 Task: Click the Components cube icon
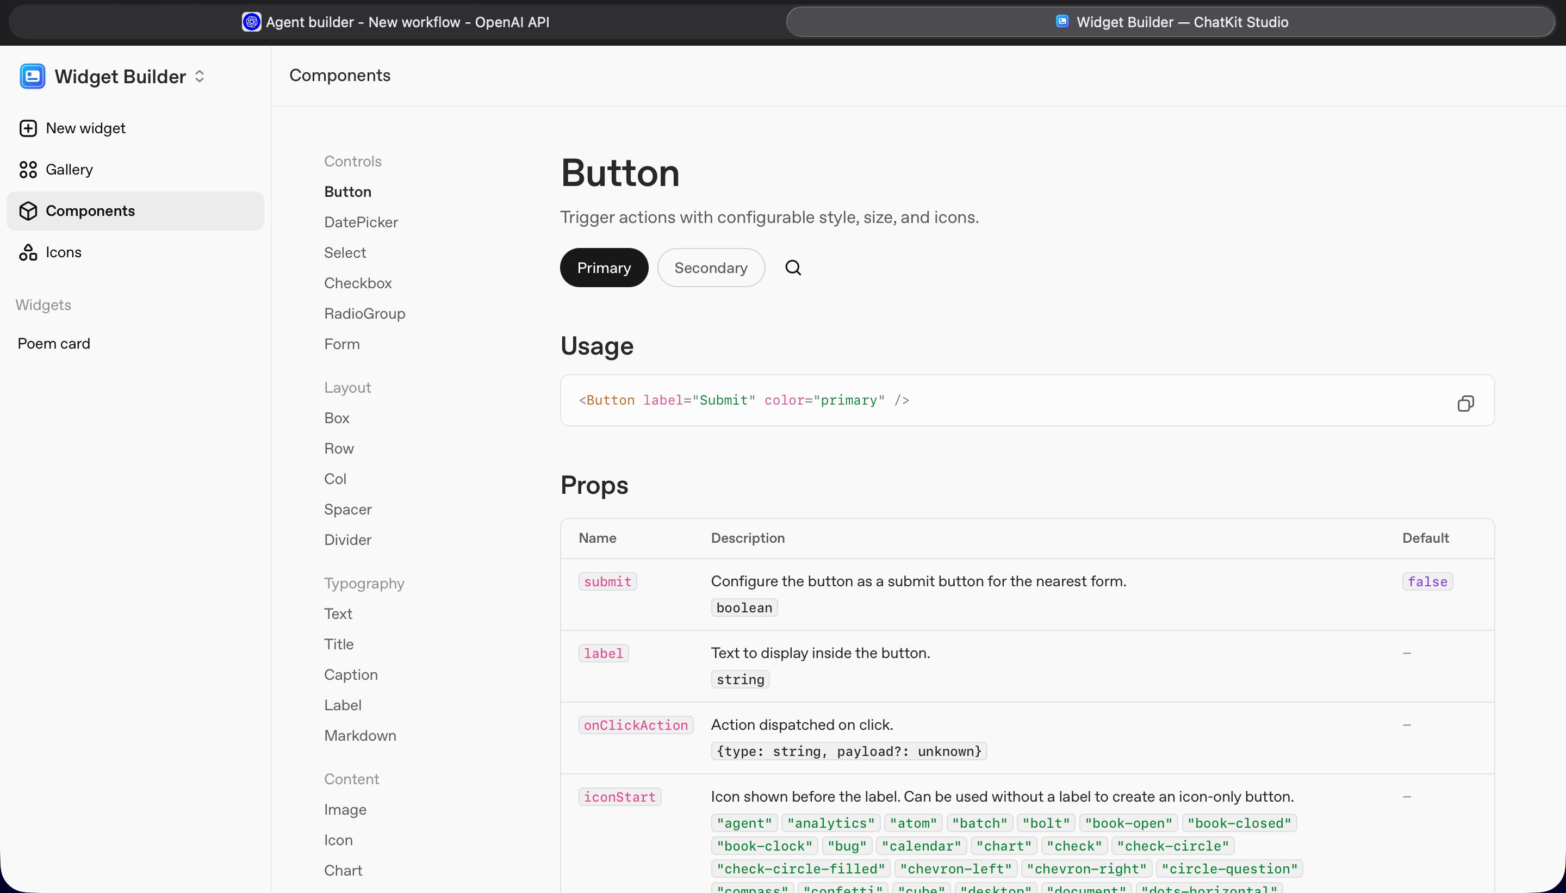tap(28, 211)
